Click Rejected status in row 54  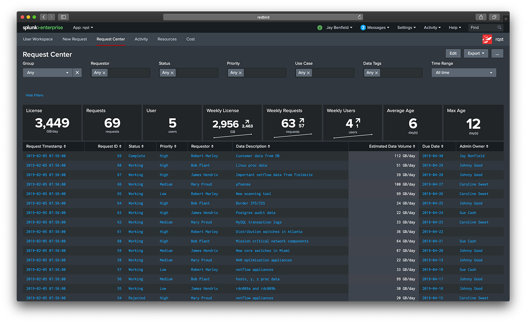(137, 298)
